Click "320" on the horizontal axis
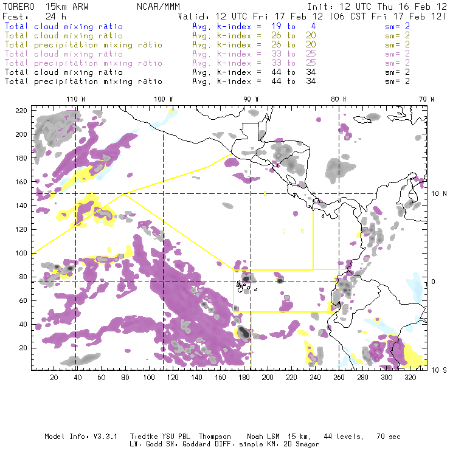Viewport: 450px width, 450px height. coord(410,378)
